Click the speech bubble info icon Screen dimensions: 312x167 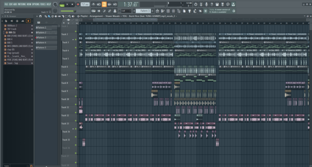[x=228, y=4]
